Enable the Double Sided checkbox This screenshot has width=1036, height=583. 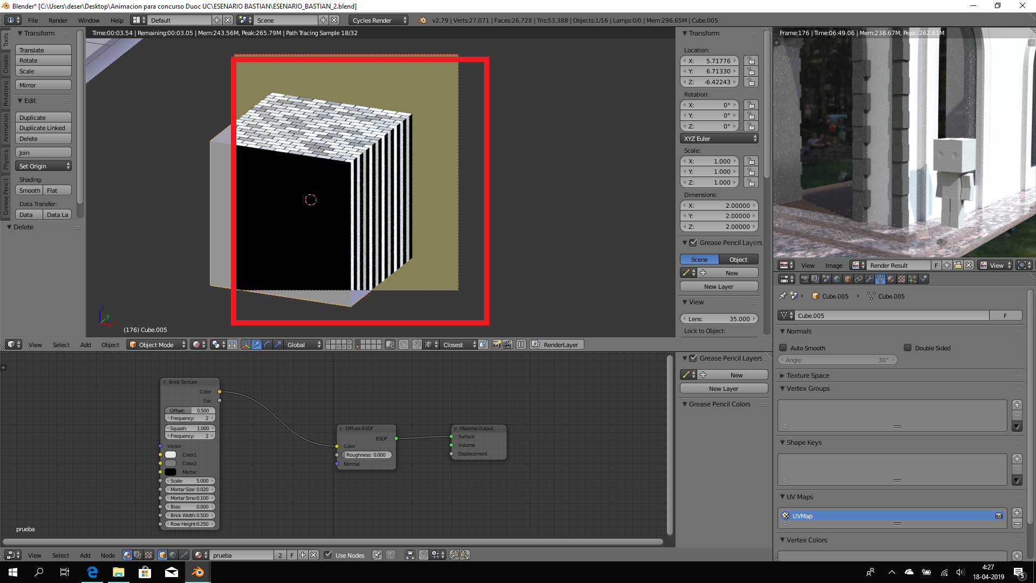coord(908,348)
